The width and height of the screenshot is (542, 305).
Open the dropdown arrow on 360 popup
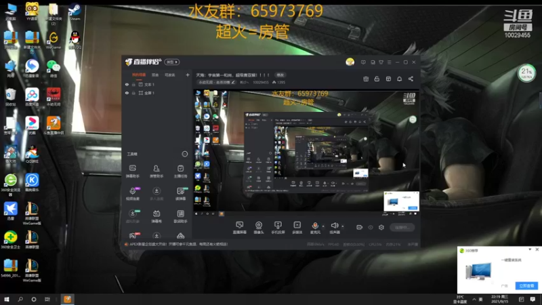pyautogui.click(x=530, y=249)
